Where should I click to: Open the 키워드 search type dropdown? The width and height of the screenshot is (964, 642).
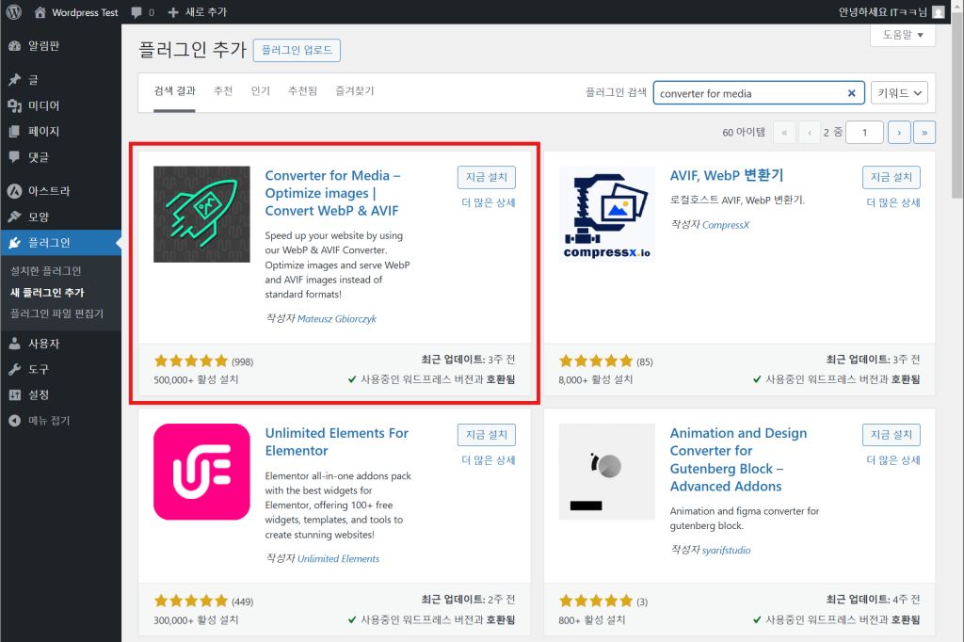pos(899,93)
